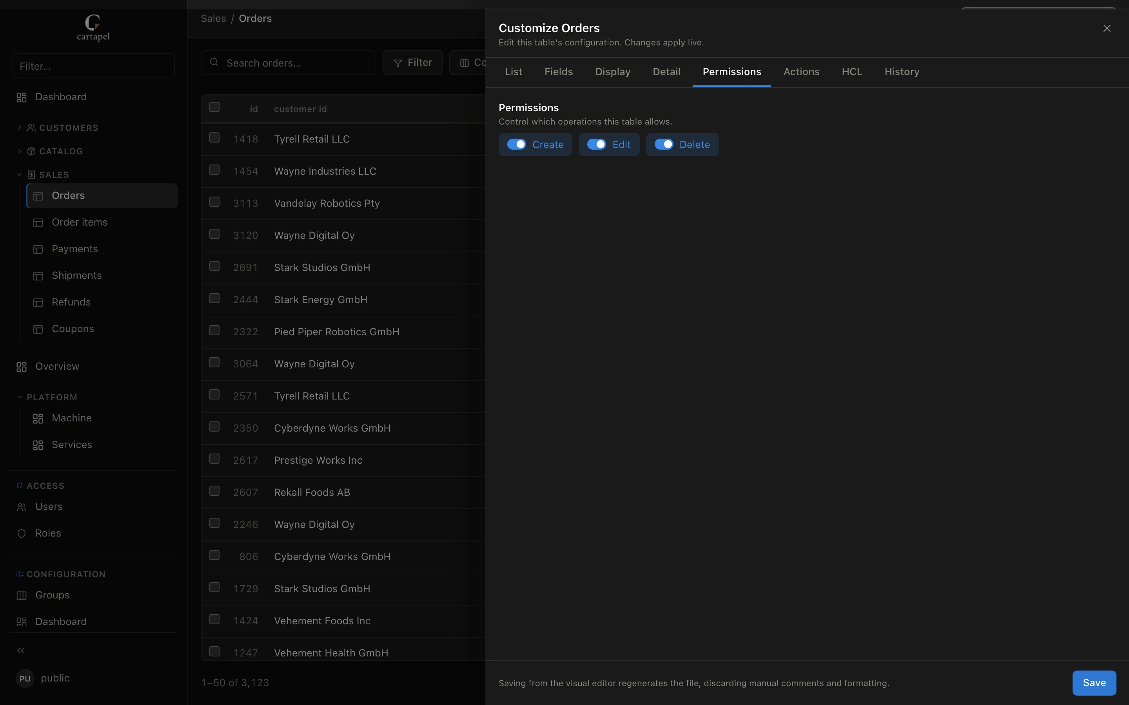Click Vehement Foods Inc cell
This screenshot has height=705, width=1129.
point(322,621)
